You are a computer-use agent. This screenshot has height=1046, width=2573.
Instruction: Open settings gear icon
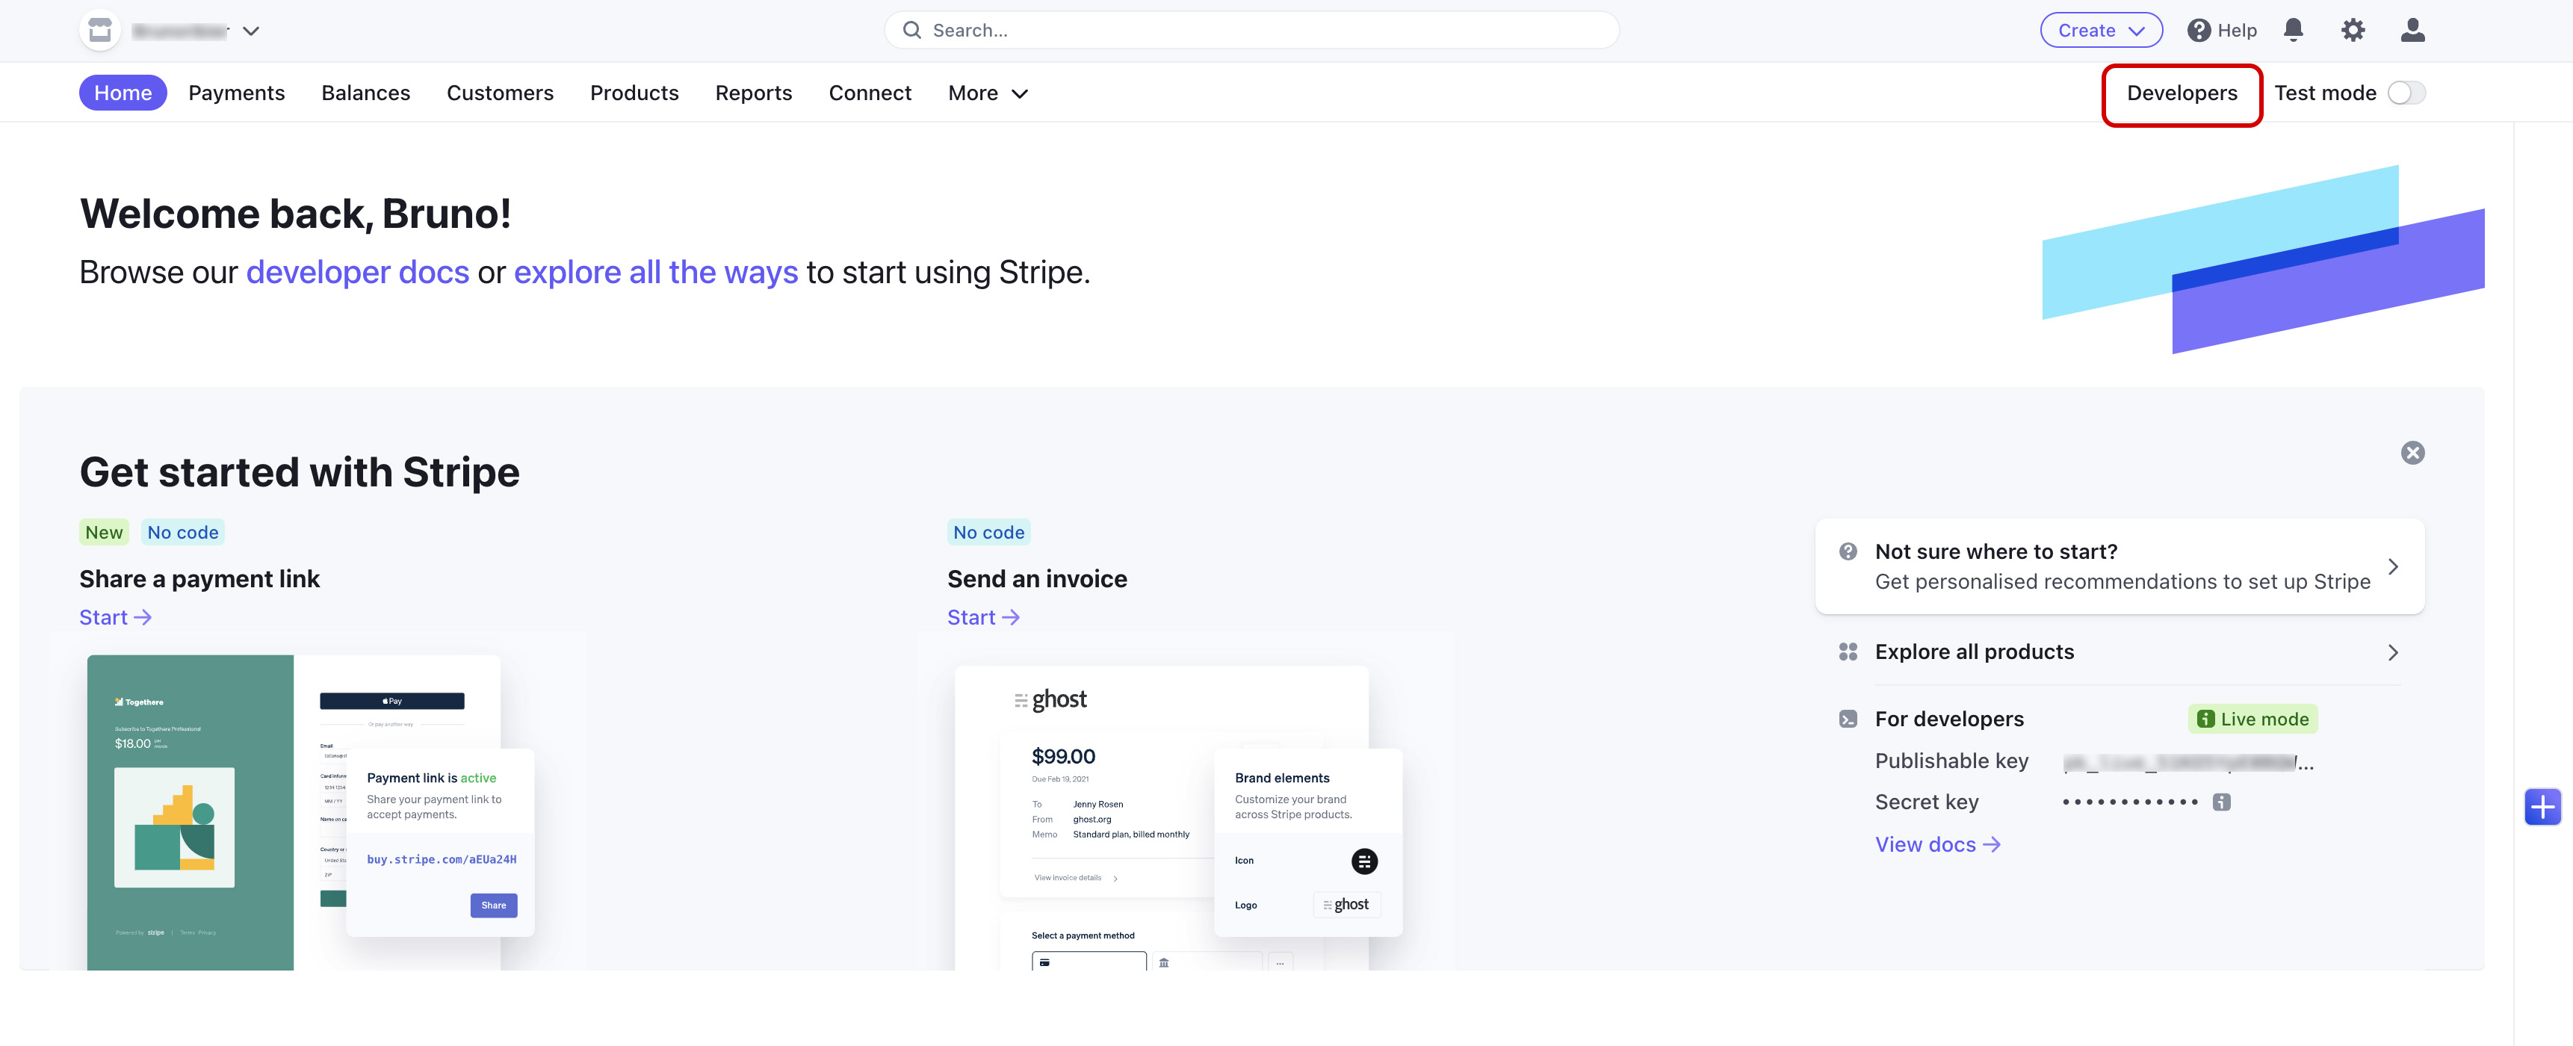(x=2353, y=30)
